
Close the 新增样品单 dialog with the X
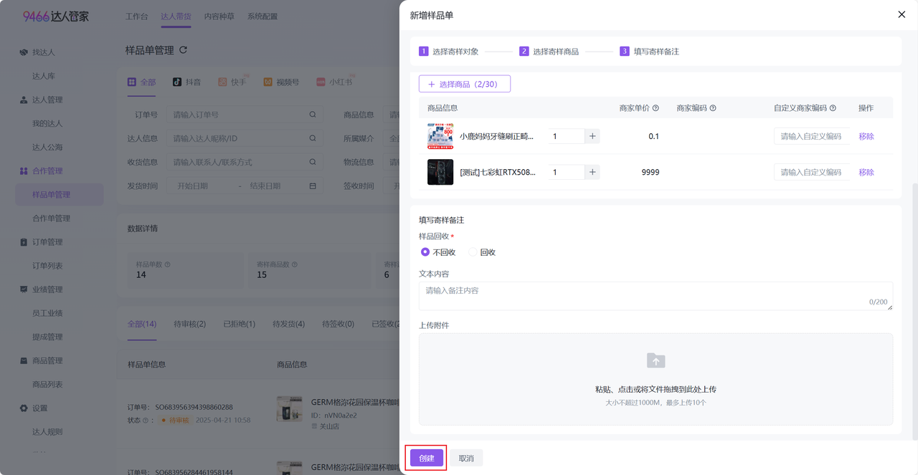pyautogui.click(x=902, y=14)
